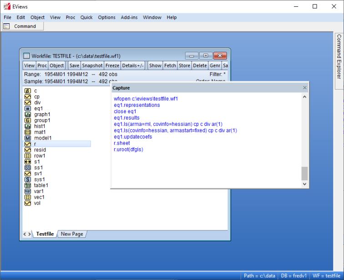Click the Capture panel scrollbar thumb
The image size is (344, 280).
coord(304,173)
